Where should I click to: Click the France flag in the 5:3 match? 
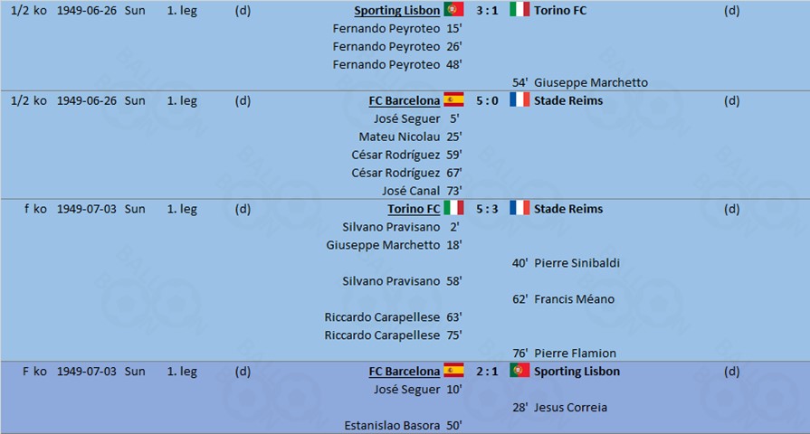(x=519, y=208)
